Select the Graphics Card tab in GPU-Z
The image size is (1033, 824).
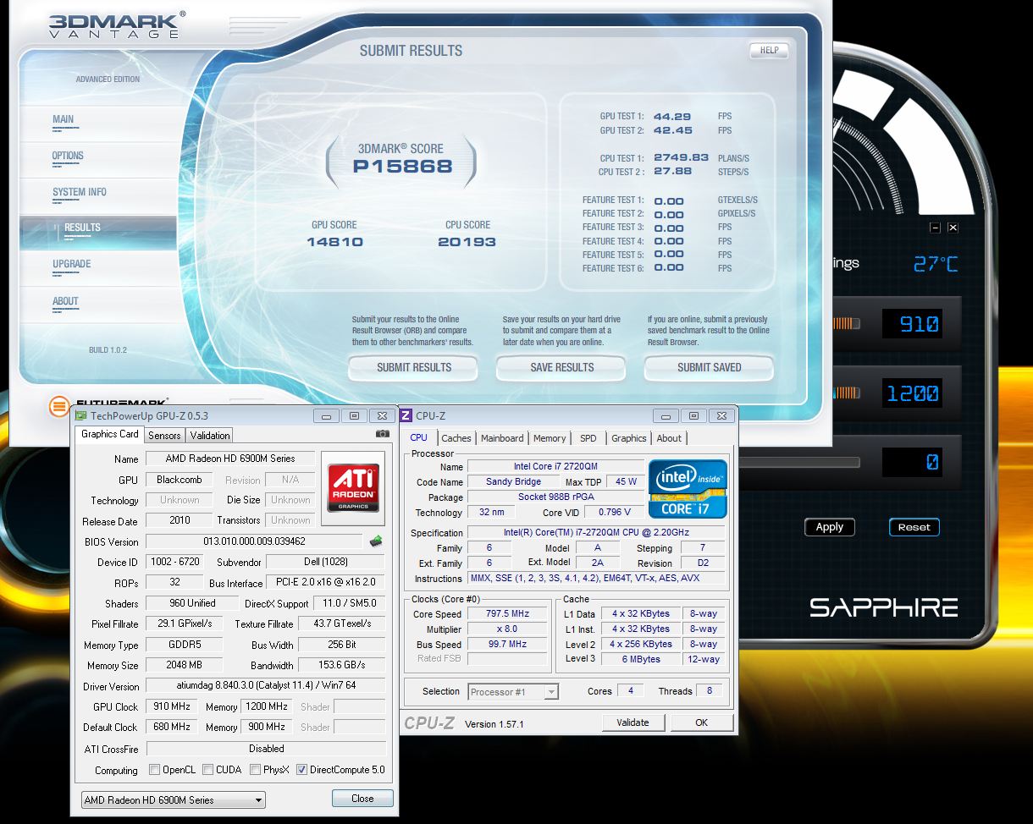(109, 434)
